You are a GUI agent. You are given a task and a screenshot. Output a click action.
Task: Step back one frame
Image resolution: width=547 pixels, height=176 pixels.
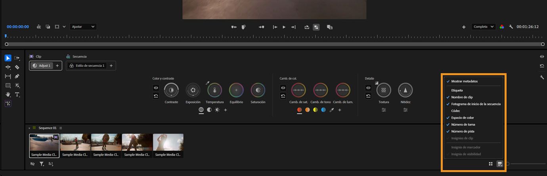click(275, 27)
